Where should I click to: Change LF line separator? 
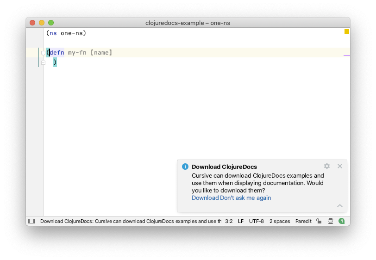tap(241, 221)
